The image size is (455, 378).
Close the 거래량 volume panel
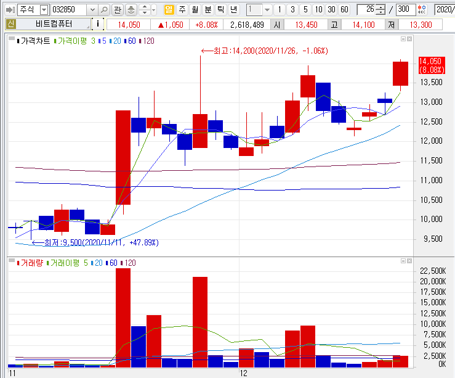pos(409,261)
